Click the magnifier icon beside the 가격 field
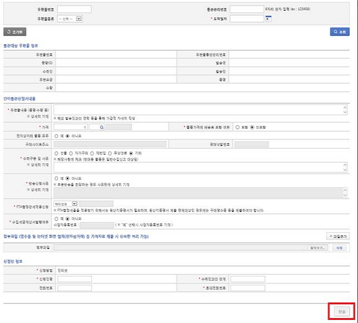This screenshot has height=323, width=358. click(102, 127)
